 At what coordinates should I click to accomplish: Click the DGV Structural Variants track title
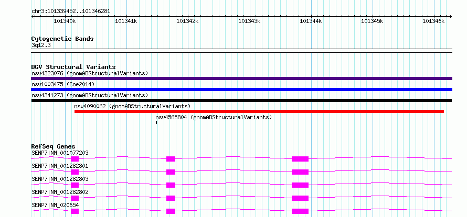(x=73, y=67)
